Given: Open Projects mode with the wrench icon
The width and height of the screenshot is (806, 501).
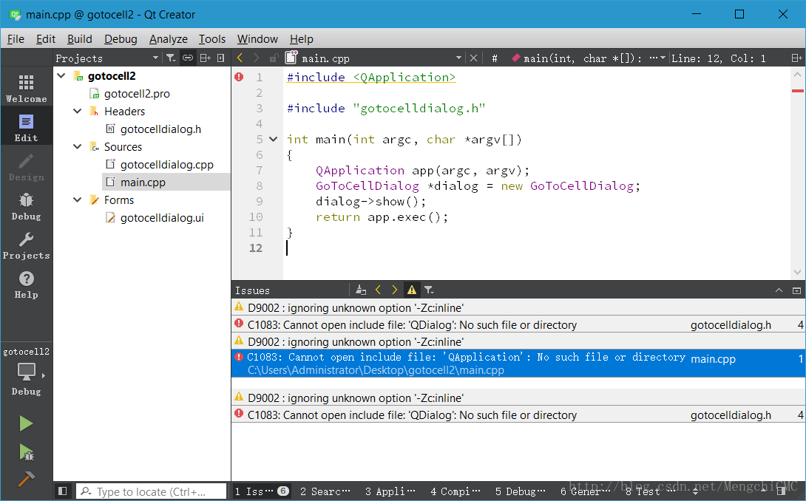Looking at the screenshot, I should point(26,245).
